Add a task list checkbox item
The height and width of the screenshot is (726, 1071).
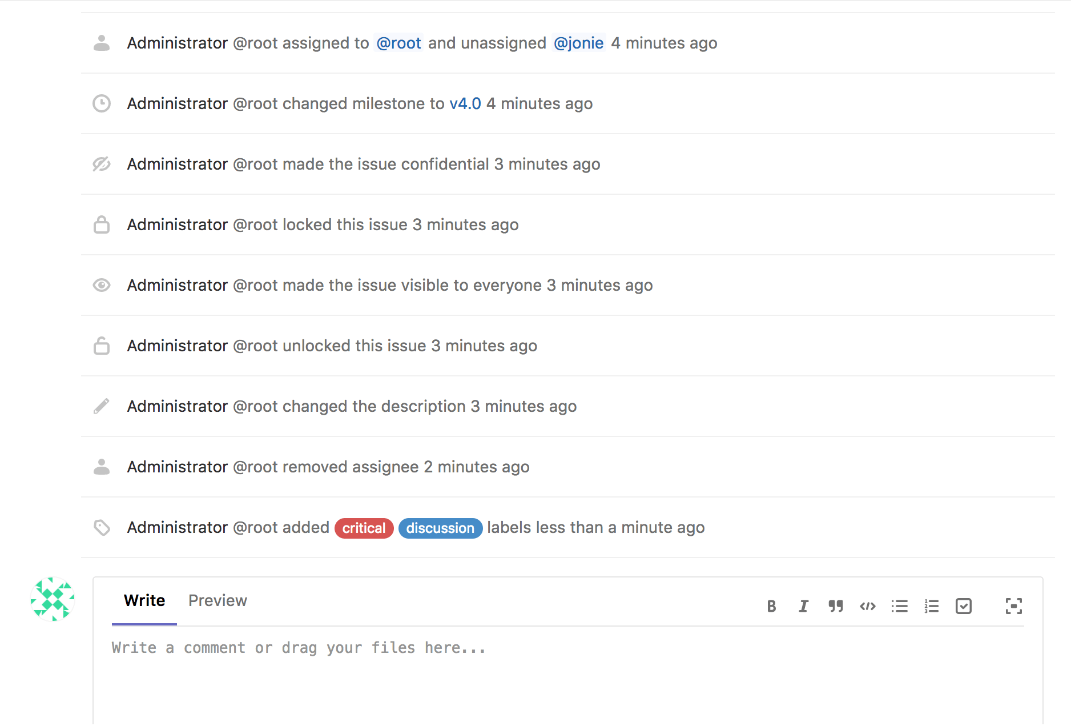(964, 606)
